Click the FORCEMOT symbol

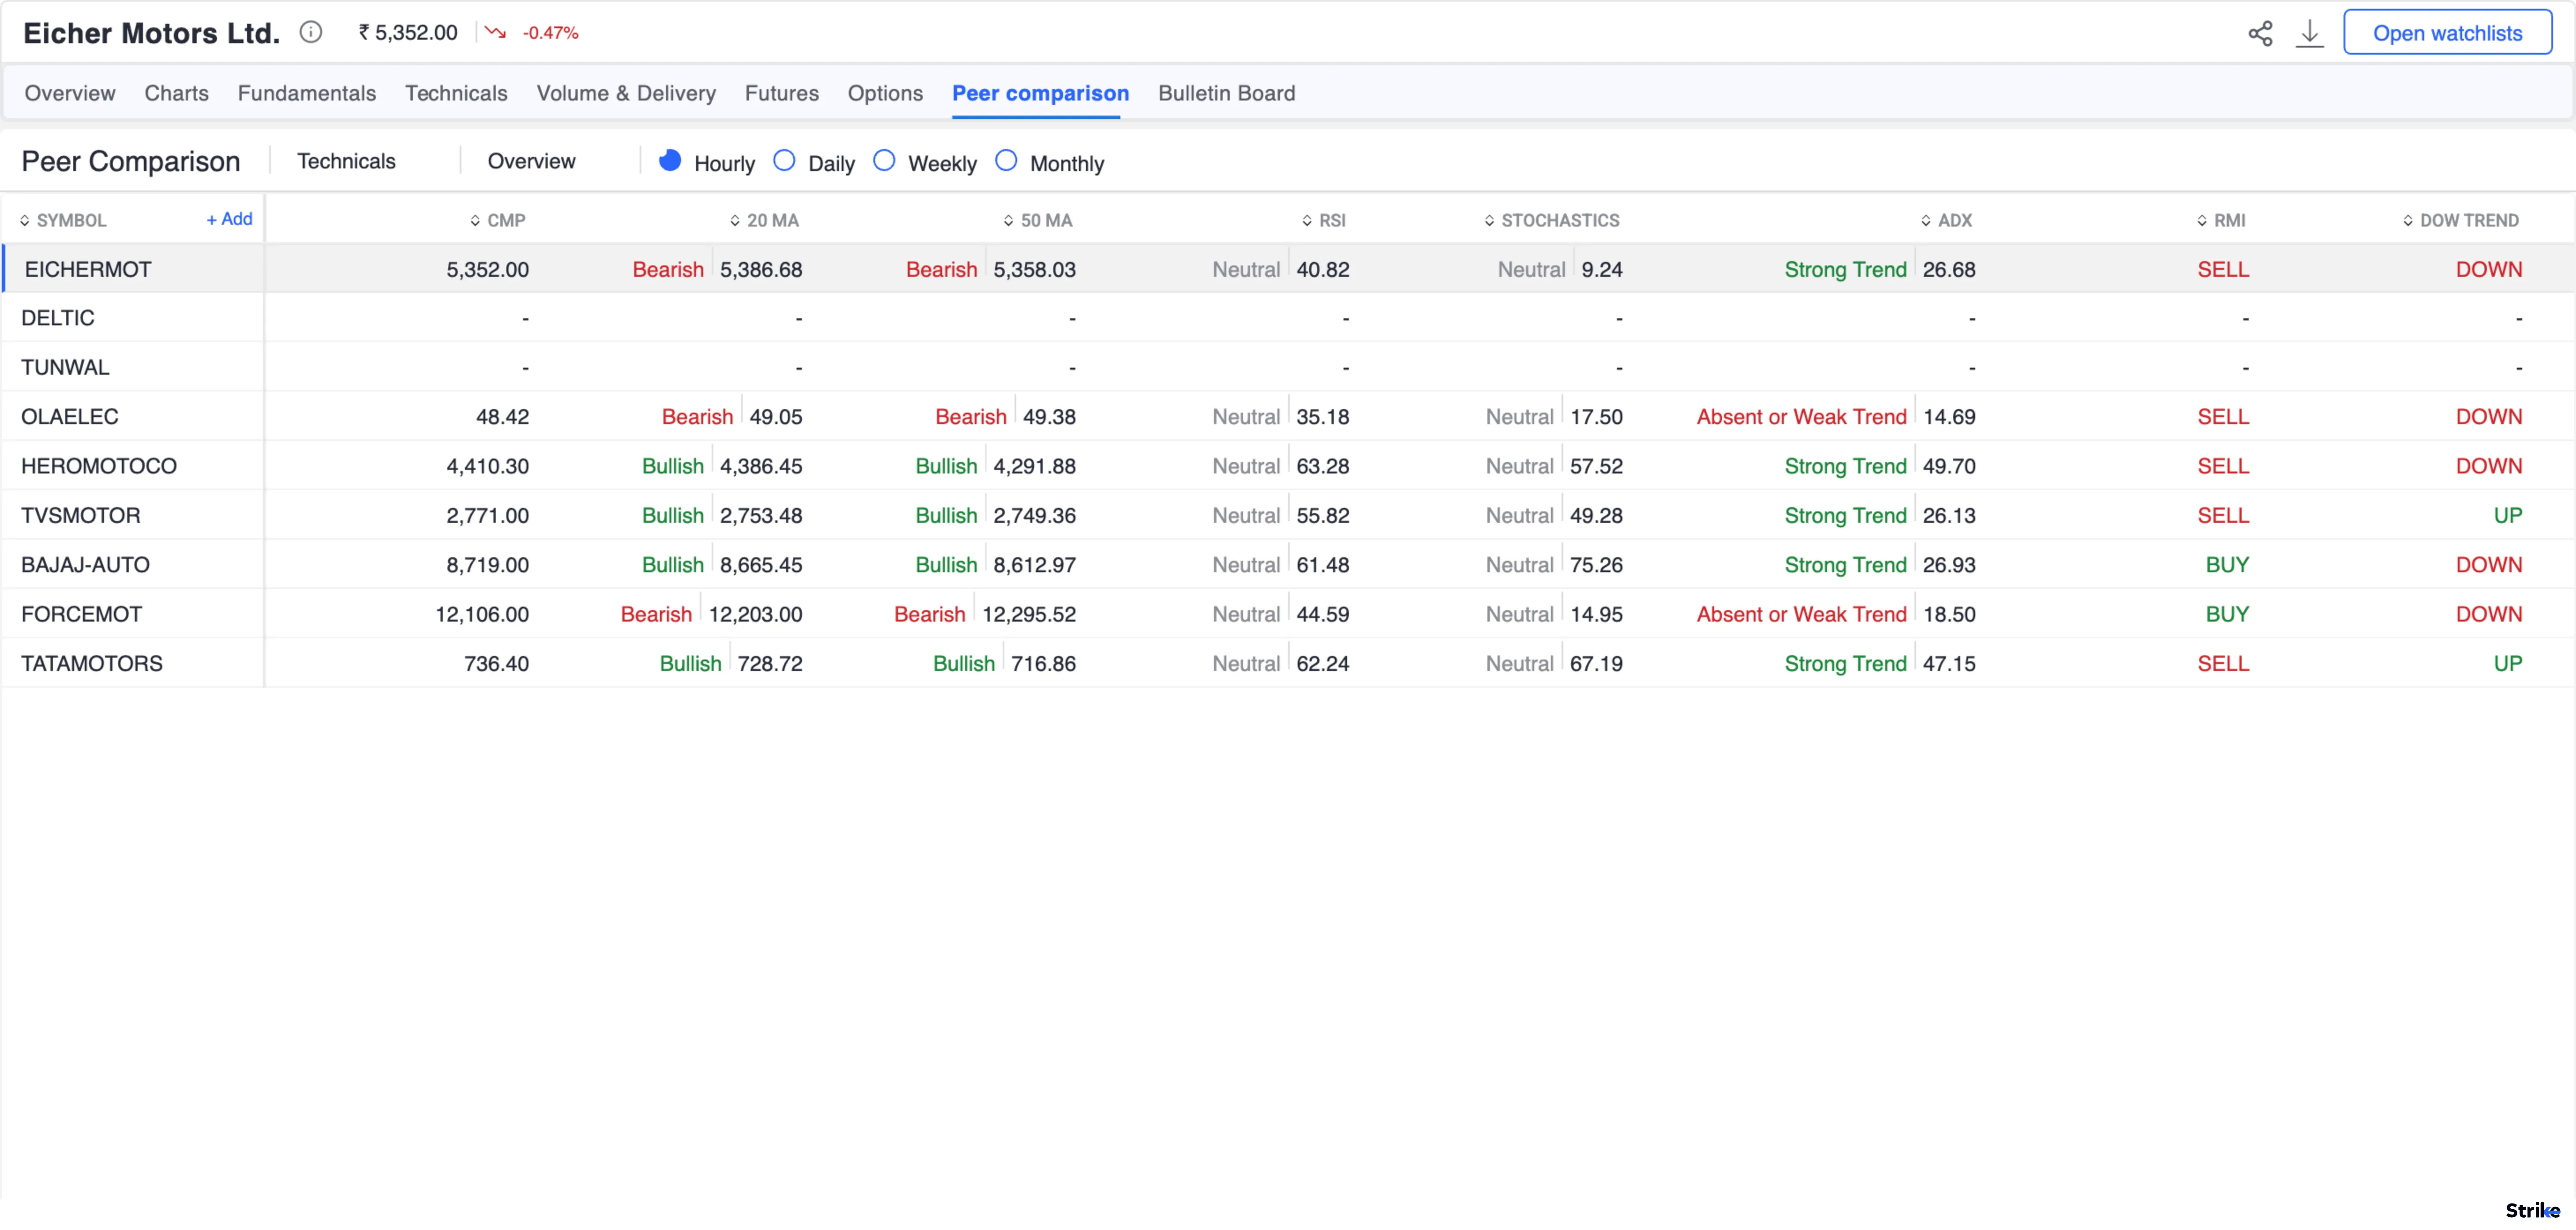[x=82, y=614]
